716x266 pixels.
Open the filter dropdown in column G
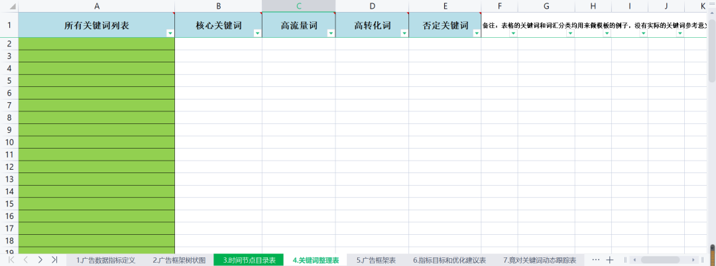click(x=570, y=33)
